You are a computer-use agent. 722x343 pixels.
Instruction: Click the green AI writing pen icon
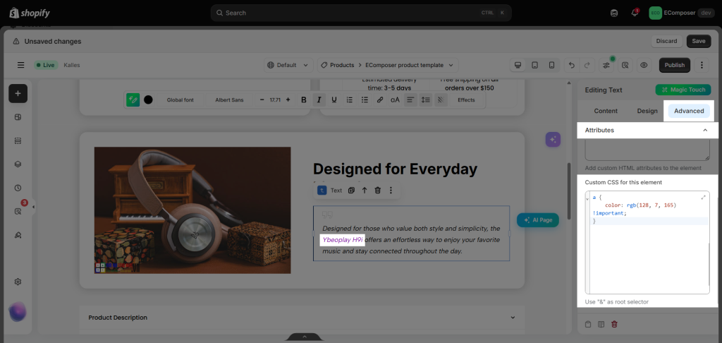pyautogui.click(x=133, y=100)
